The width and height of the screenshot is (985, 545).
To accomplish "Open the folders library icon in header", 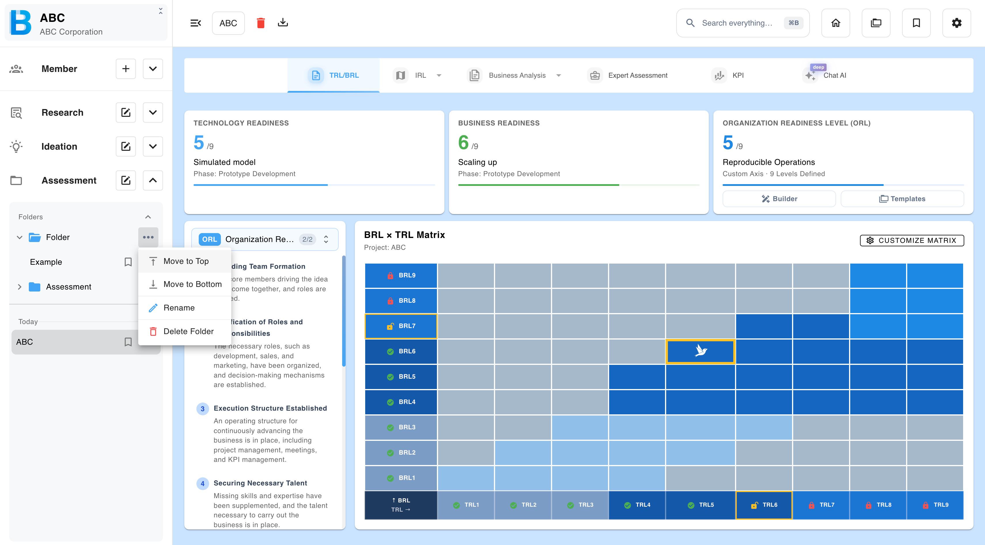I will pyautogui.click(x=876, y=23).
